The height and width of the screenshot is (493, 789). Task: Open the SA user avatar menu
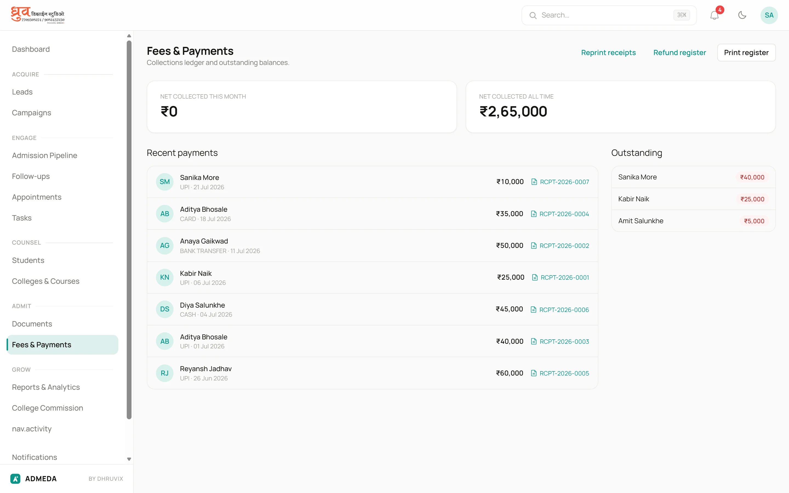pyautogui.click(x=769, y=15)
